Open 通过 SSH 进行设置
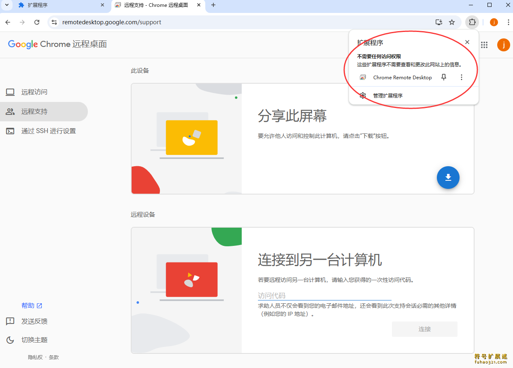 coord(44,131)
